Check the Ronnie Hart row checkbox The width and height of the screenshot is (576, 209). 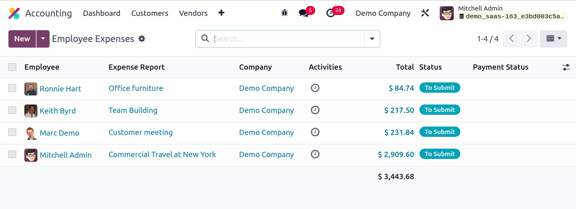[12, 88]
